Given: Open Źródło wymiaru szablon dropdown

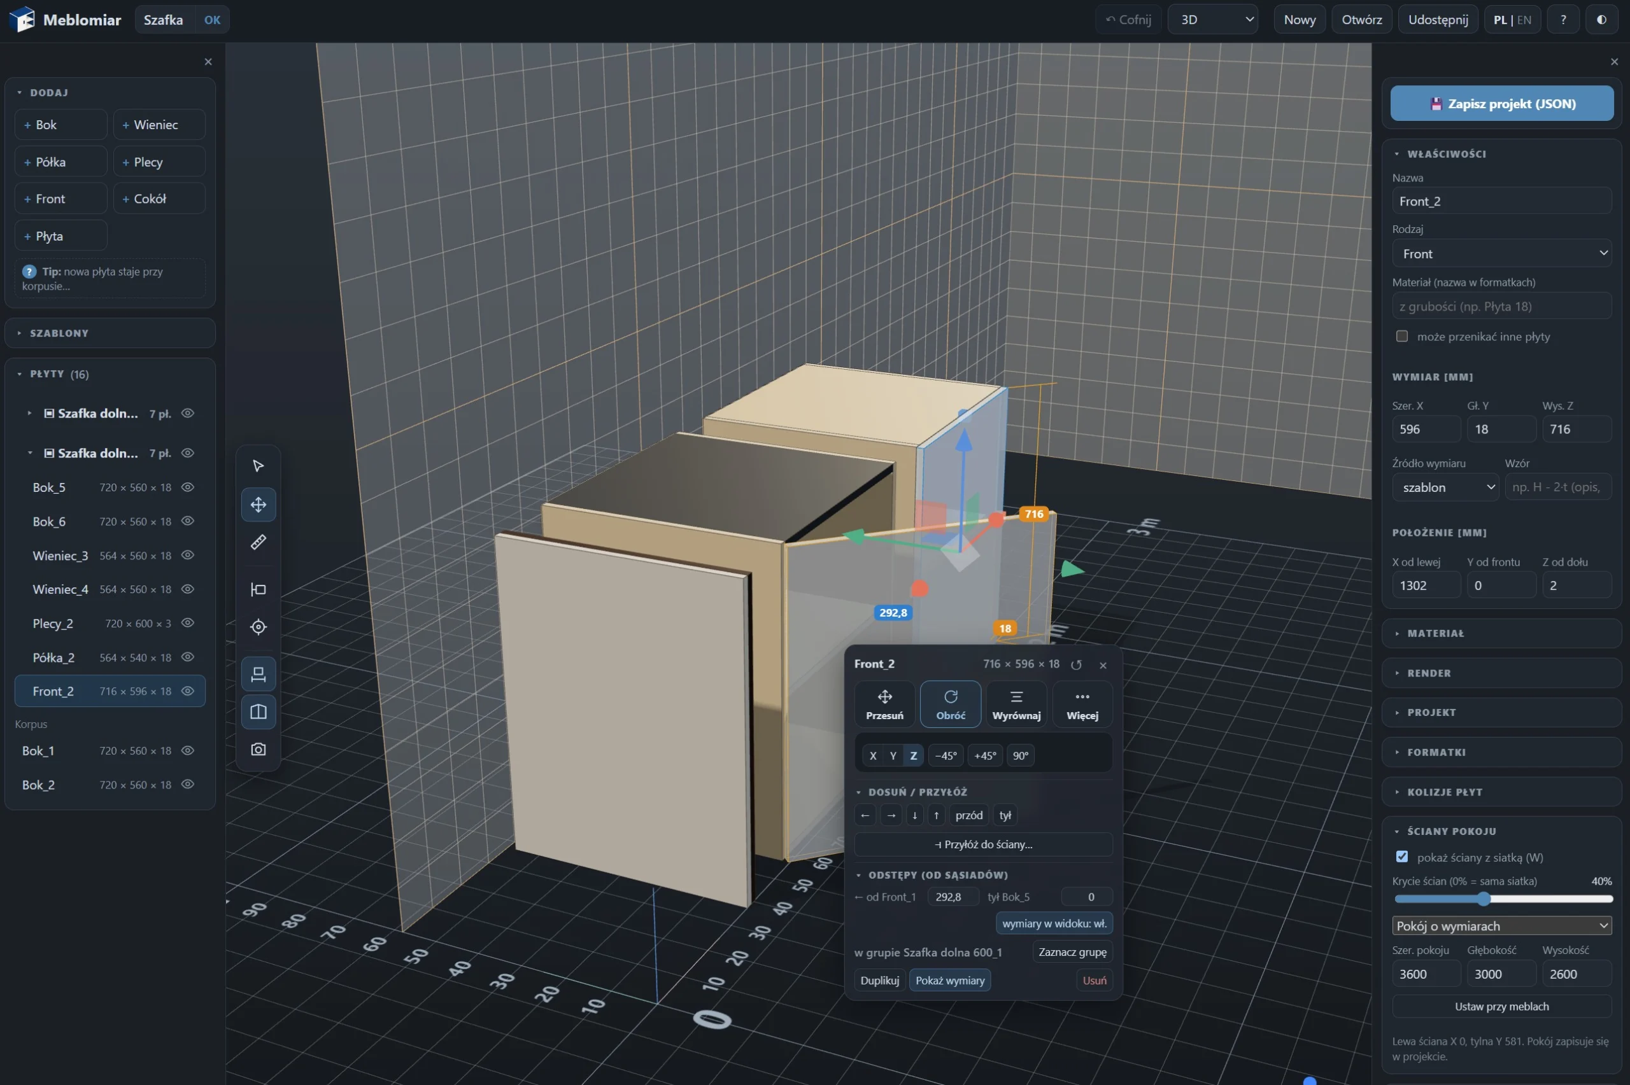Looking at the screenshot, I should [1445, 487].
